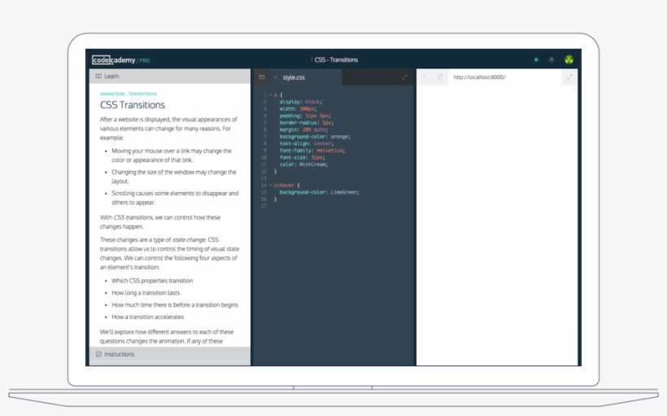The image size is (667, 416).
Task: Click the 'How a transition accelerates' bullet
Action: [x=147, y=317]
